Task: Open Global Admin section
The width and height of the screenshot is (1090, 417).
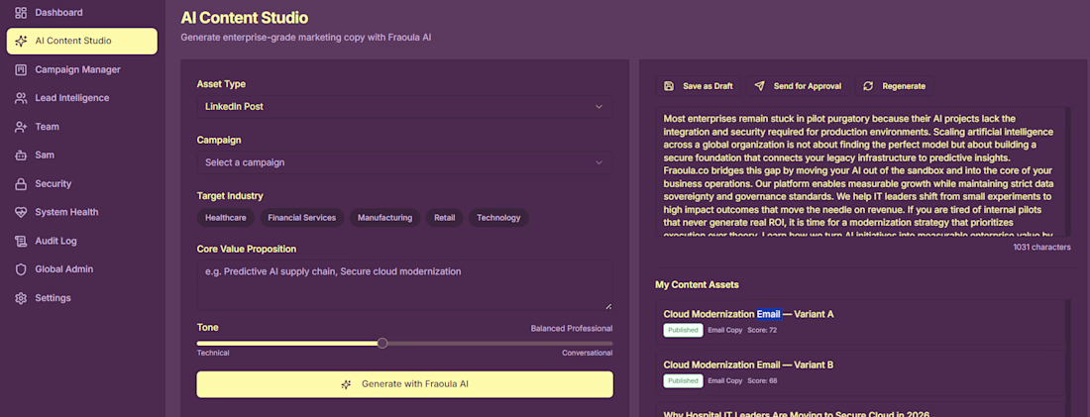Action: point(82,269)
